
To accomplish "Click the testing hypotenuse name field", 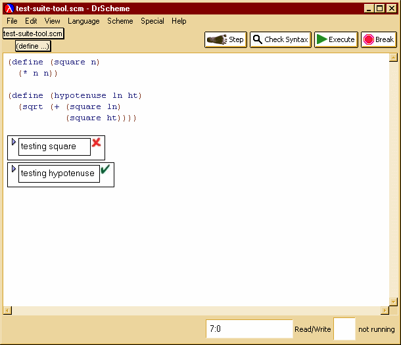I will (59, 173).
